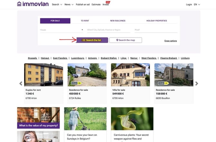The width and height of the screenshot is (216, 142).
Task: Click Search the map button
Action: [x=125, y=40]
